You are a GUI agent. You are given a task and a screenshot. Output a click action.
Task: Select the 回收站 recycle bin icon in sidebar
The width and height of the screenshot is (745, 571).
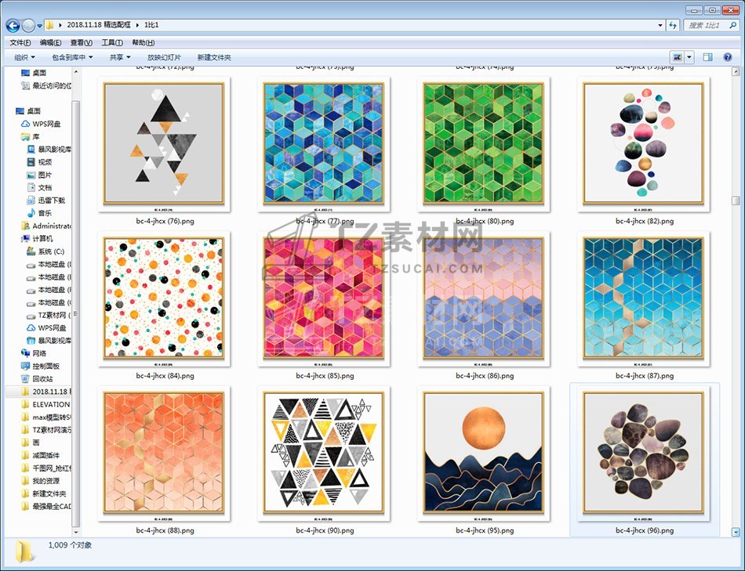pos(26,379)
